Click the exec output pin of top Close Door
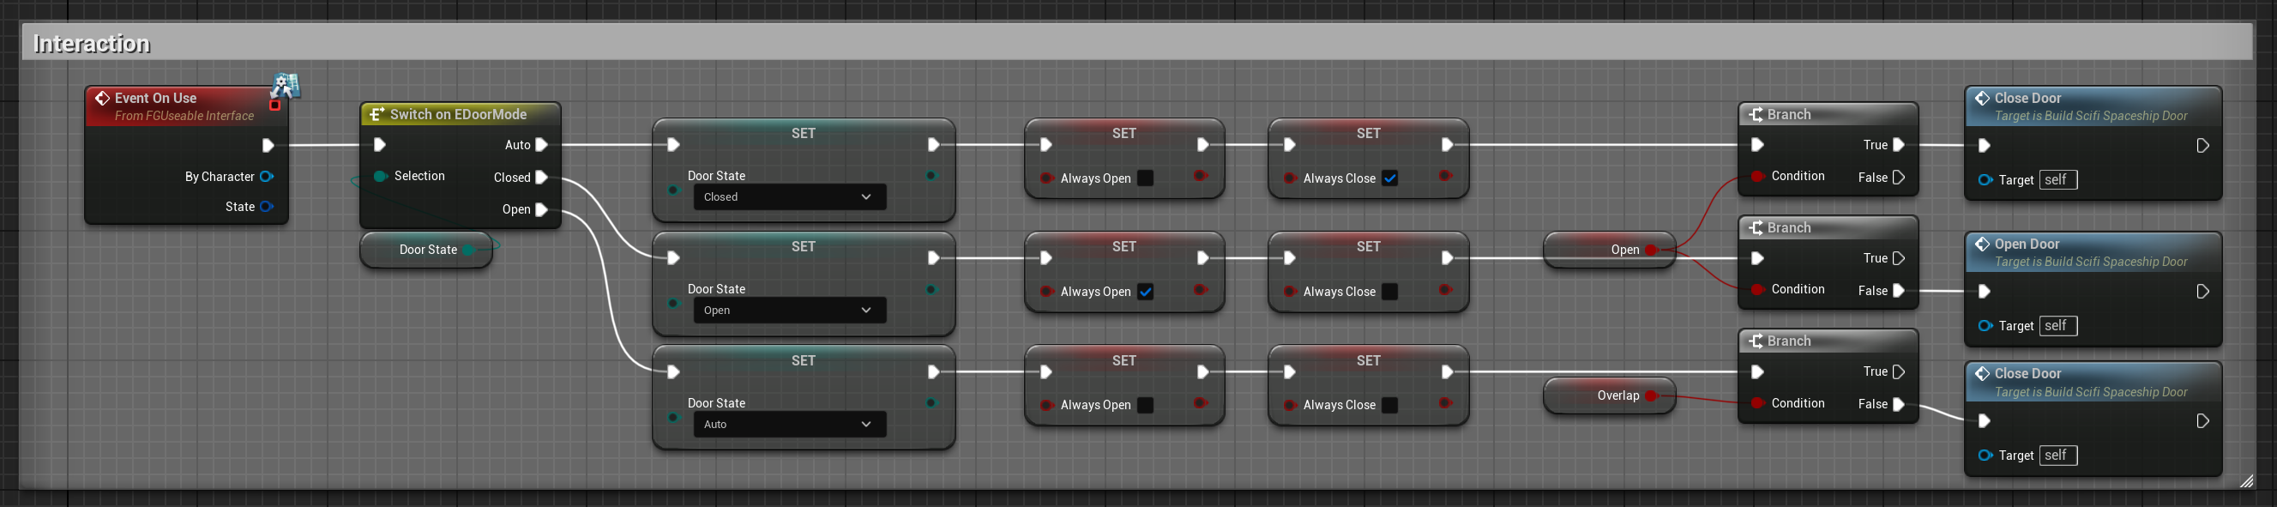The height and width of the screenshot is (507, 2277). coord(2202,146)
